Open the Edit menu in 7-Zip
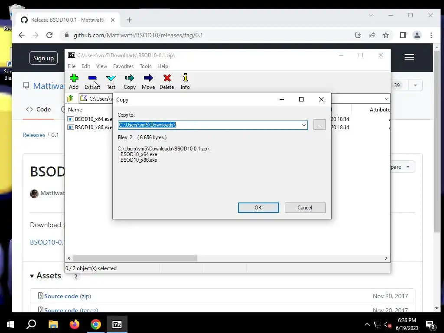Image resolution: width=444 pixels, height=333 pixels. (x=86, y=66)
